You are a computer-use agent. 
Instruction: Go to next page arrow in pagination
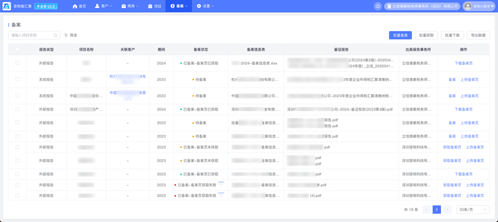coord(447,209)
